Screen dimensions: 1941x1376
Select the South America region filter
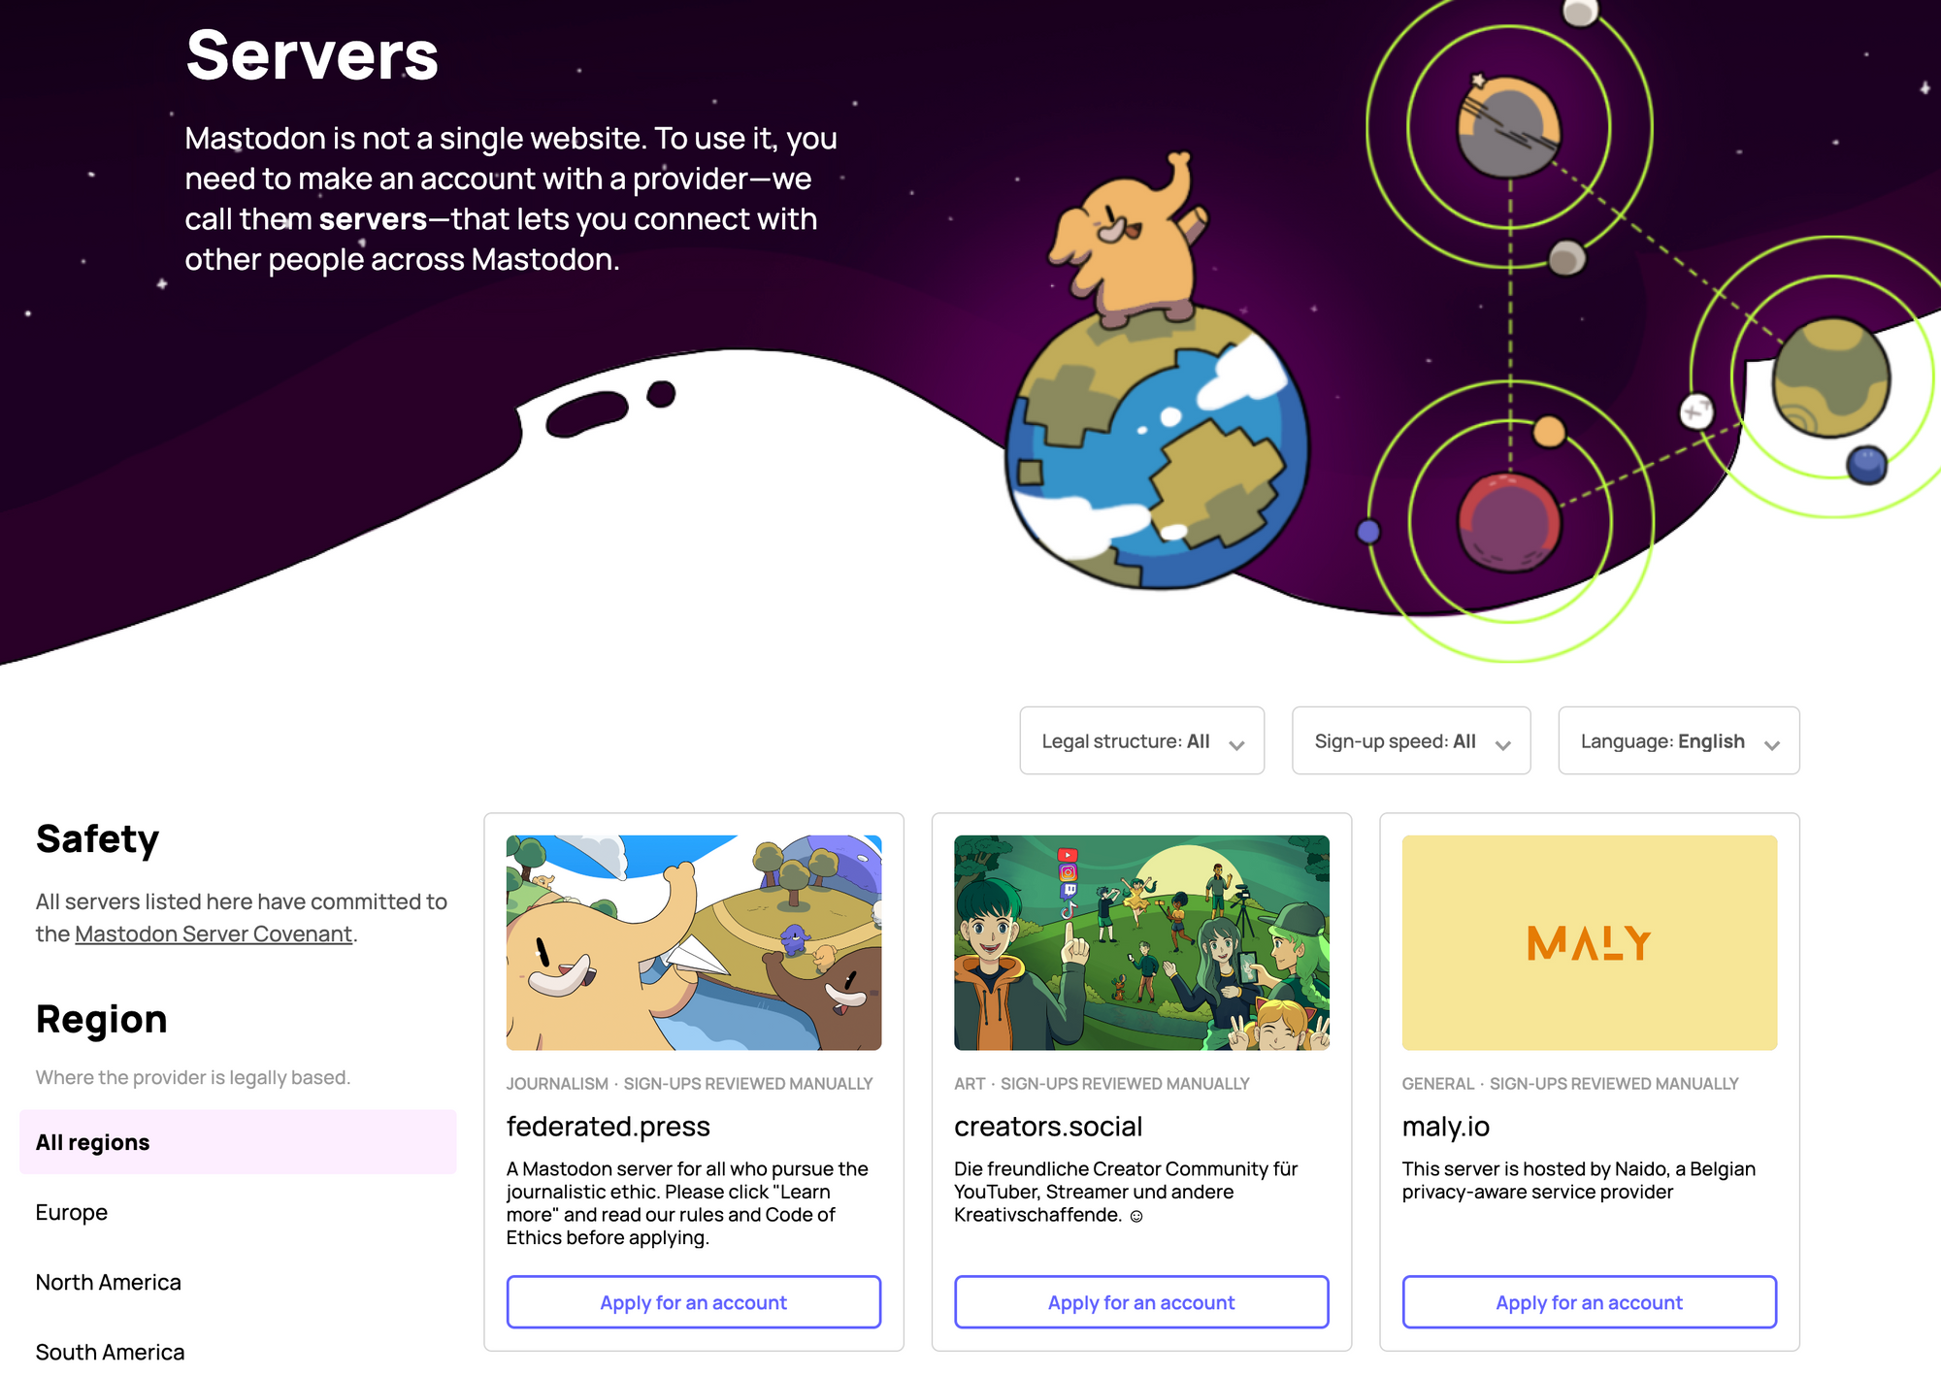coord(111,1351)
